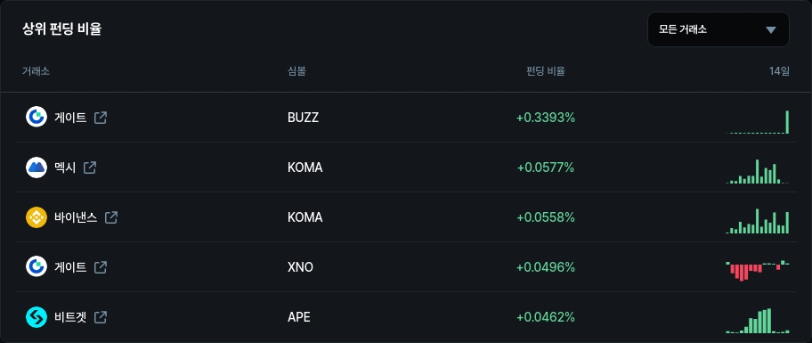Click the yellow Binance logo icon

click(x=37, y=217)
